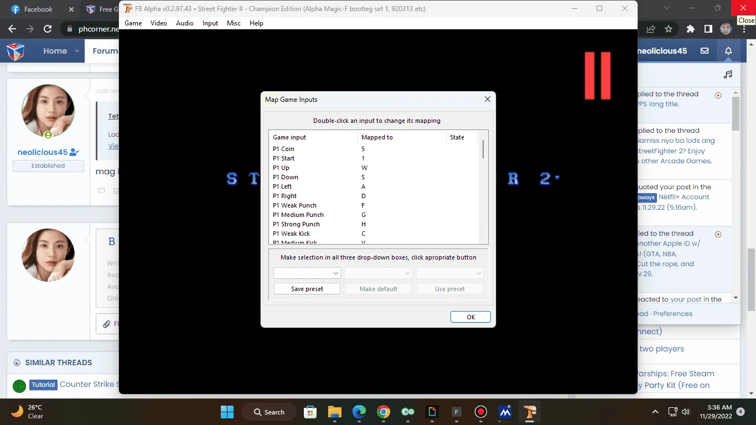Click the music note icon in alerts panel
This screenshot has height=425, width=756.
point(728,74)
